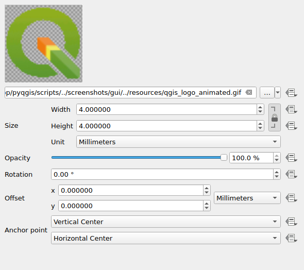Open data-defined override for vertical anchor
The height and width of the screenshot is (270, 304).
tap(292, 222)
